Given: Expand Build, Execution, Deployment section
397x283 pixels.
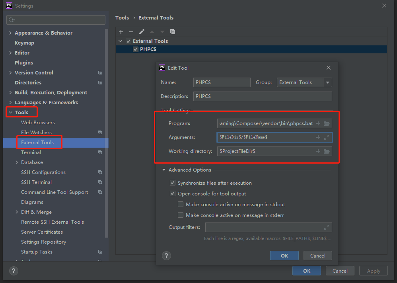Looking at the screenshot, I should click(x=10, y=92).
